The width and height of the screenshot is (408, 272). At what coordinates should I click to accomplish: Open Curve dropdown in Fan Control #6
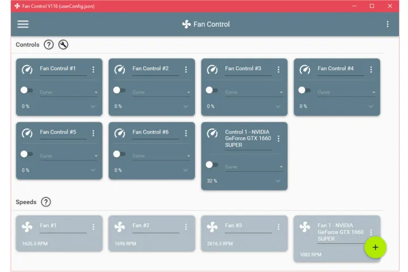(161, 156)
